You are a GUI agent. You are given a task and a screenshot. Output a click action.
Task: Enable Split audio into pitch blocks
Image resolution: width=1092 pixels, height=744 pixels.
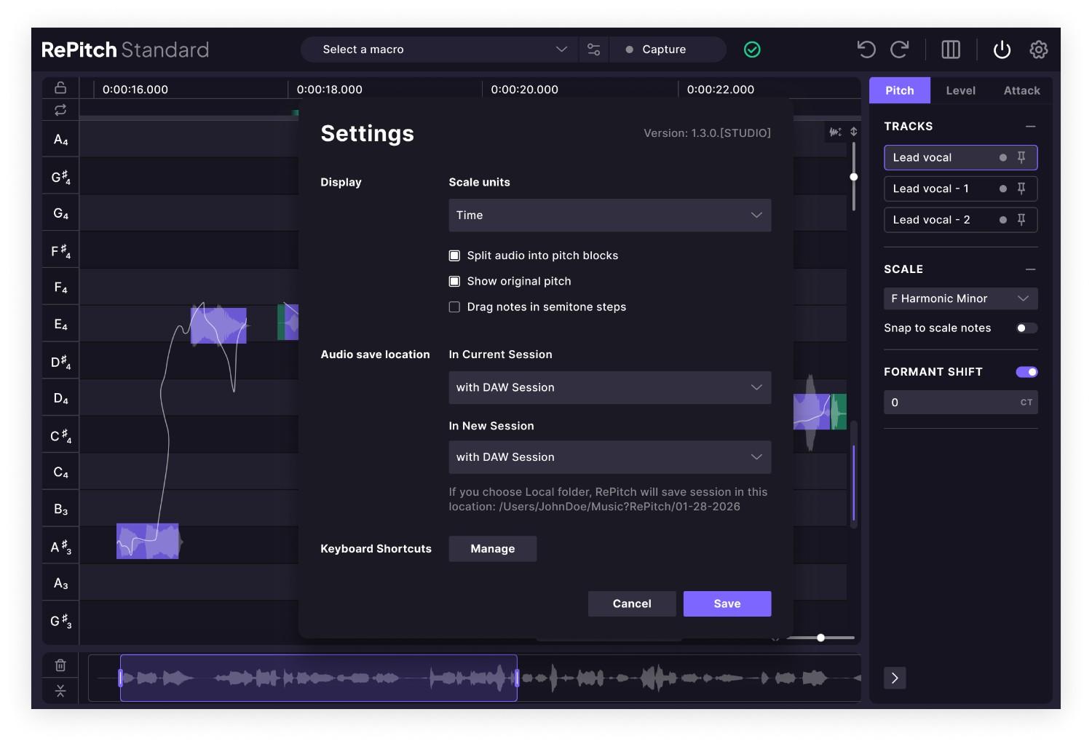click(x=454, y=256)
